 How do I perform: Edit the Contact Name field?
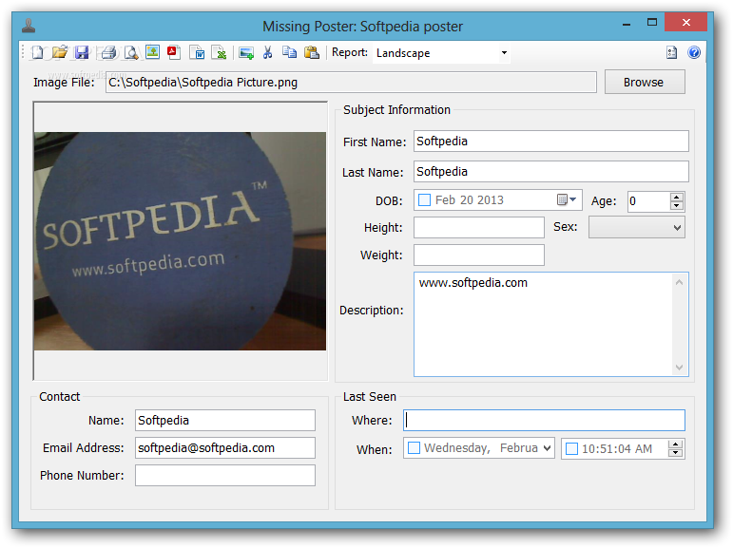[x=225, y=421]
